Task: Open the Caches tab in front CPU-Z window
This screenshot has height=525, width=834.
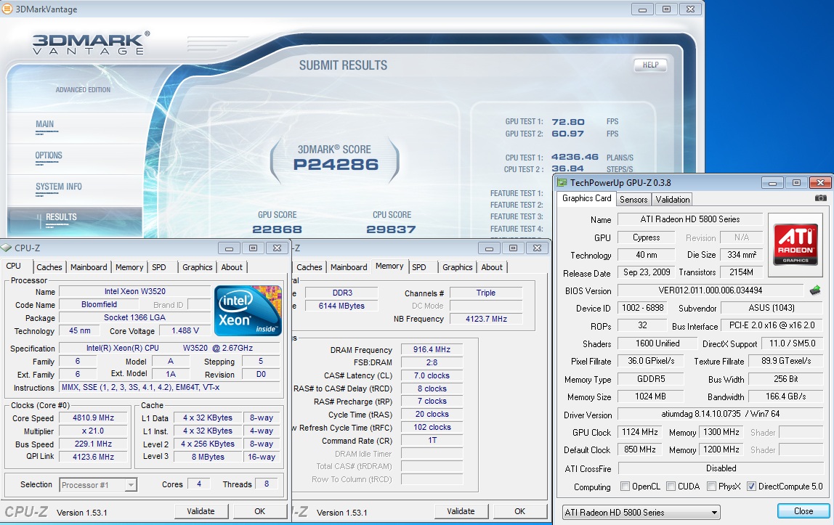Action: pos(49,267)
